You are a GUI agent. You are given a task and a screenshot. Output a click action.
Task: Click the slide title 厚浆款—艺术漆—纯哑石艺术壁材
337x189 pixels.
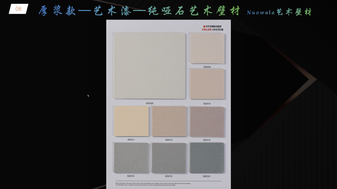coord(139,11)
